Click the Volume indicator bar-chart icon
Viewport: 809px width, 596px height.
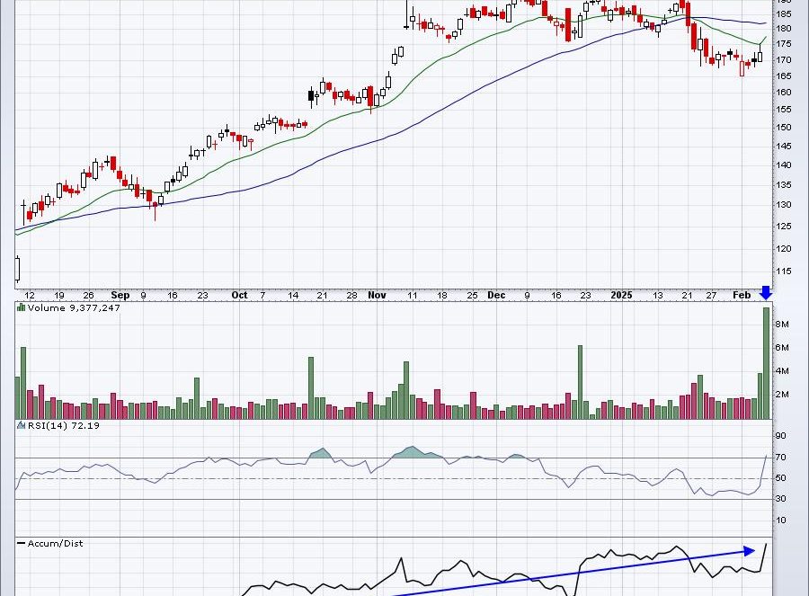(x=21, y=307)
